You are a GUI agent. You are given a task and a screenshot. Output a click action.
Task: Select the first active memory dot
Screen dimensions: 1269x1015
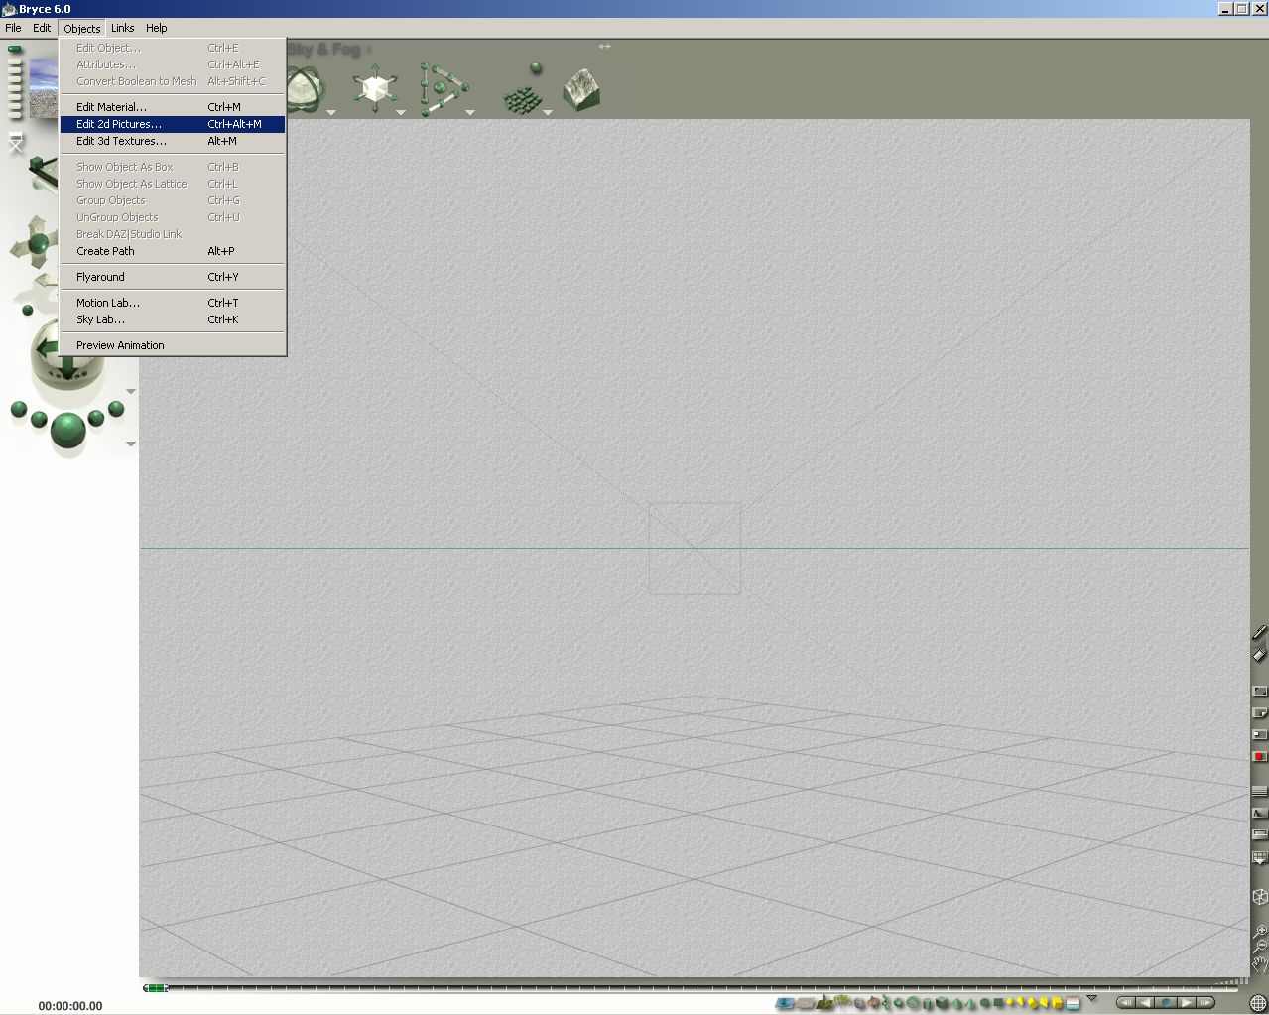coord(14,49)
